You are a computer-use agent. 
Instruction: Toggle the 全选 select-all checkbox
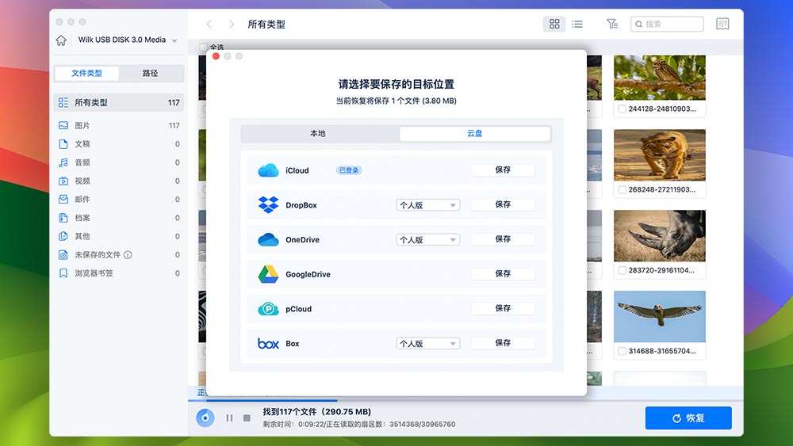(x=203, y=47)
